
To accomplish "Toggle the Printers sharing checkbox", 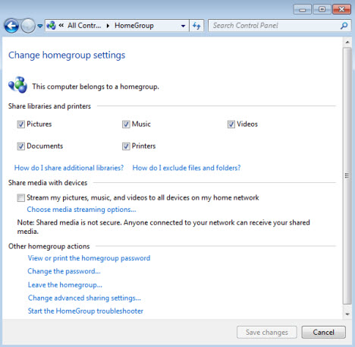I will (126, 146).
